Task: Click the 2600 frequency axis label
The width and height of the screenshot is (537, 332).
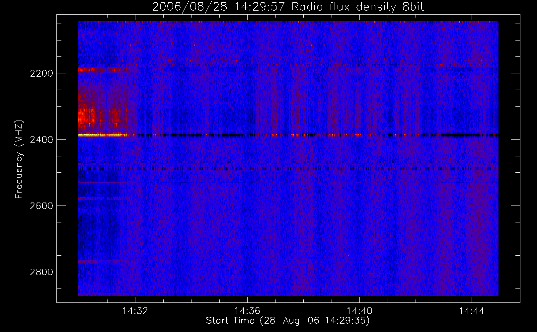Action: (x=41, y=206)
